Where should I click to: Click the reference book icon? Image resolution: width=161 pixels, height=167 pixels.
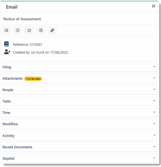[x=6, y=44]
